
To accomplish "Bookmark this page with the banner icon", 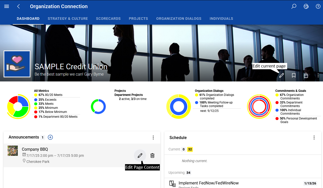I will point(294,75).
